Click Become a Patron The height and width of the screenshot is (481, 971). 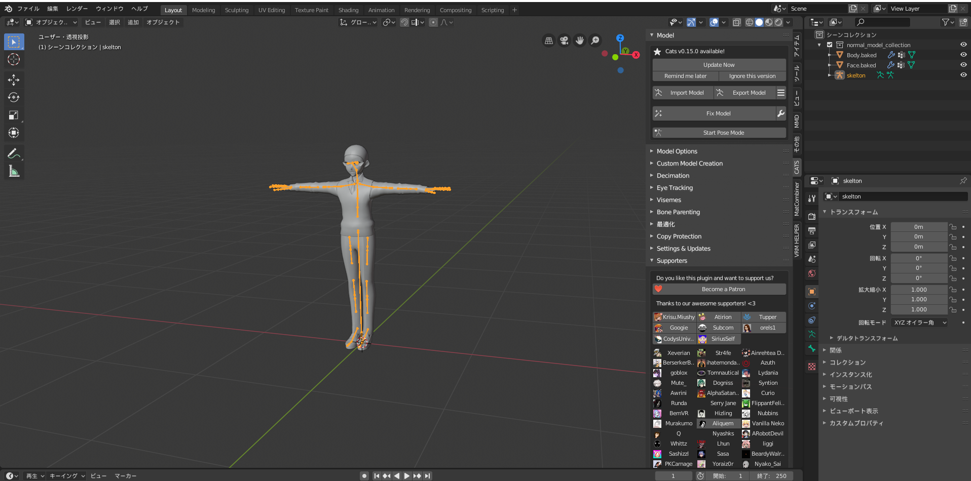(x=723, y=289)
